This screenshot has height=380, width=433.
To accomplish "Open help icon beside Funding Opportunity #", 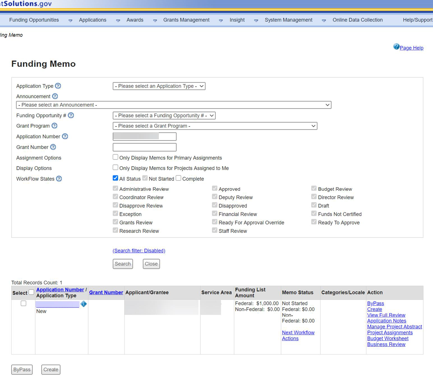I will 71,115.
